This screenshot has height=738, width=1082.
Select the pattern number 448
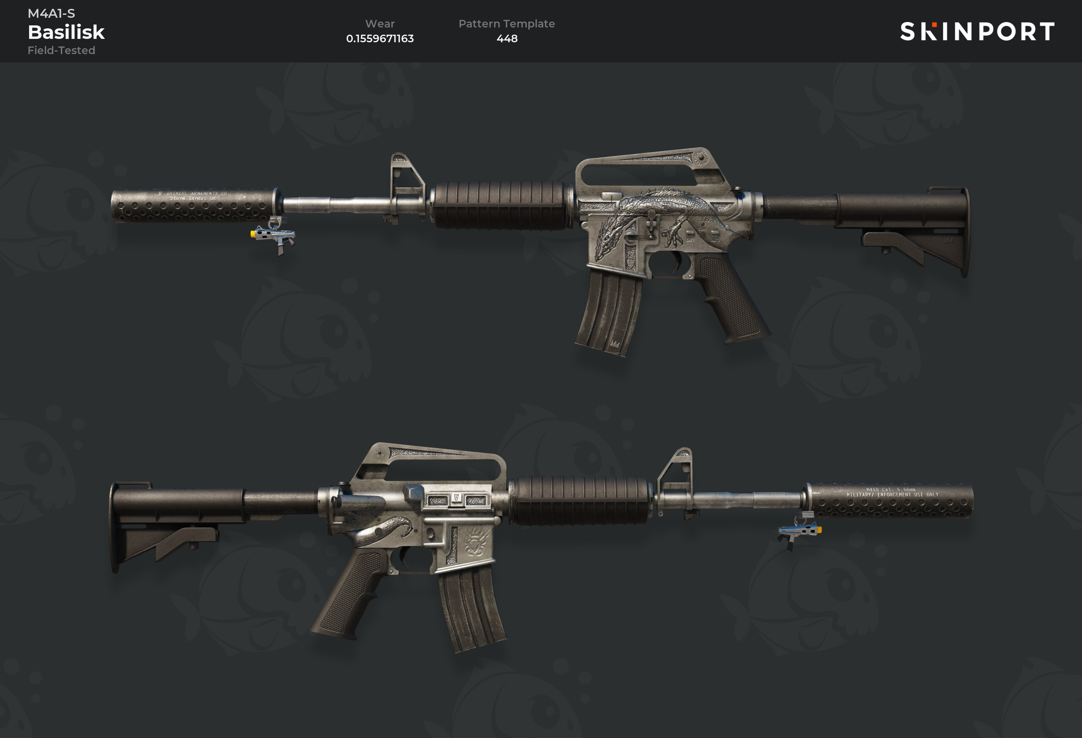pyautogui.click(x=507, y=38)
